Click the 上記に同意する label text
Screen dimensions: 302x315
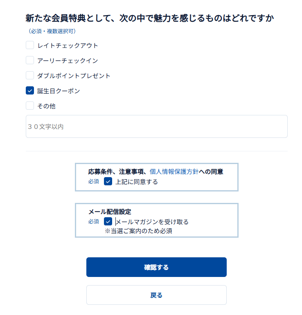pyautogui.click(x=137, y=182)
